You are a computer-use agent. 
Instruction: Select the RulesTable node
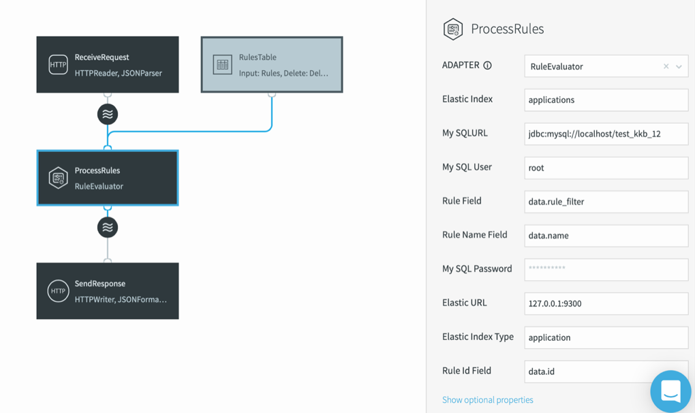[272, 65]
